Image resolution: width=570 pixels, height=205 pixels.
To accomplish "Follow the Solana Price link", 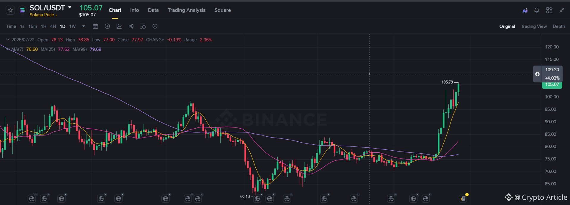I will point(43,15).
